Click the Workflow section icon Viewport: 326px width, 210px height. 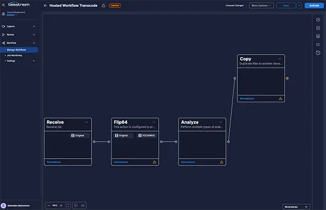pos(3,43)
